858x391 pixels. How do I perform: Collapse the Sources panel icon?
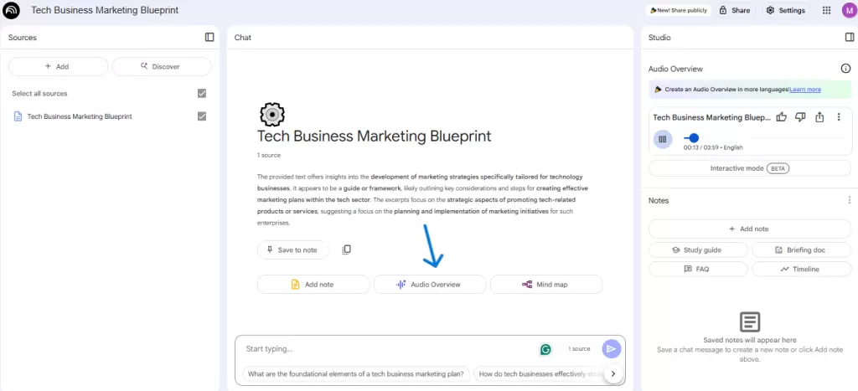209,37
